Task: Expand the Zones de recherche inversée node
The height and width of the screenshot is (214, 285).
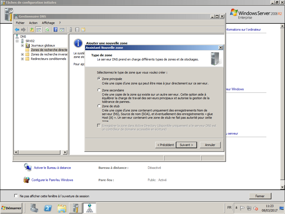Action: [x=22, y=54]
